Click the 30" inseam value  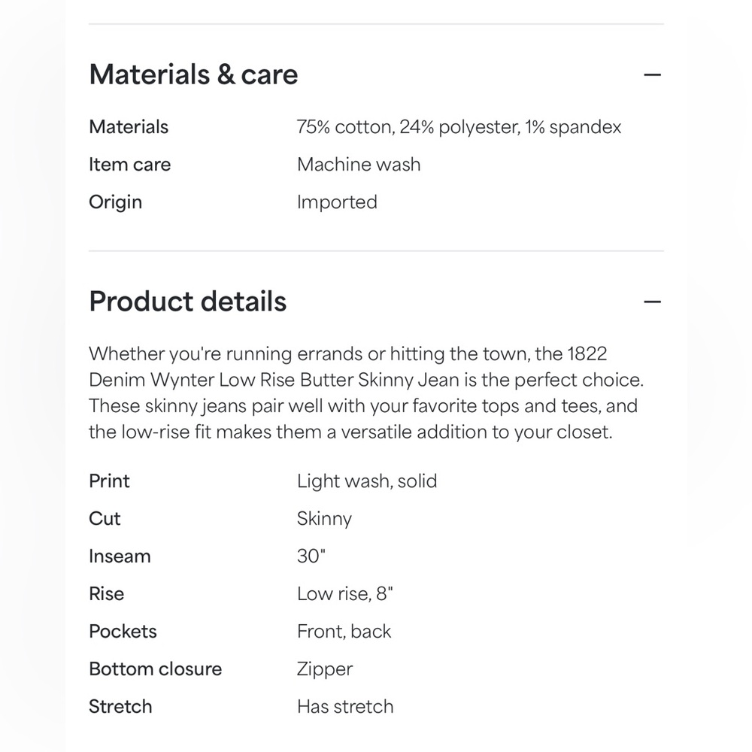pos(313,556)
